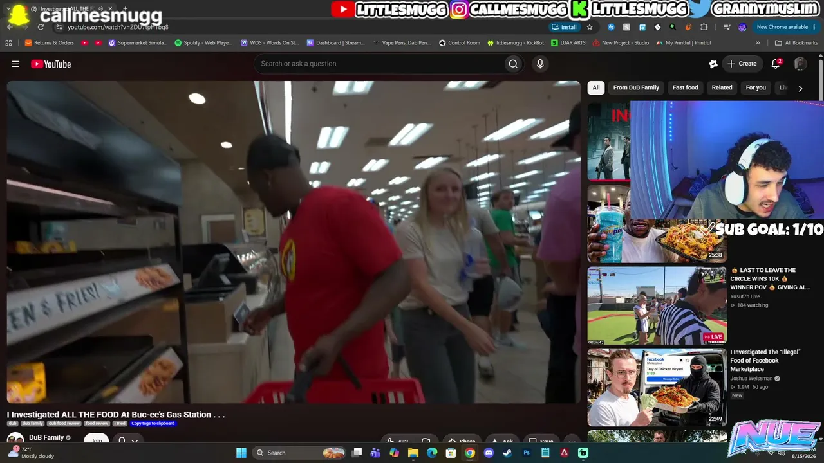Screen dimensions: 824x463
Task: Open the 'I Investigated The "Illegal" Food' title
Action: (765, 361)
